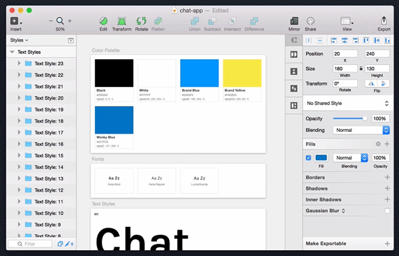Align layers to top edge

coord(366,40)
